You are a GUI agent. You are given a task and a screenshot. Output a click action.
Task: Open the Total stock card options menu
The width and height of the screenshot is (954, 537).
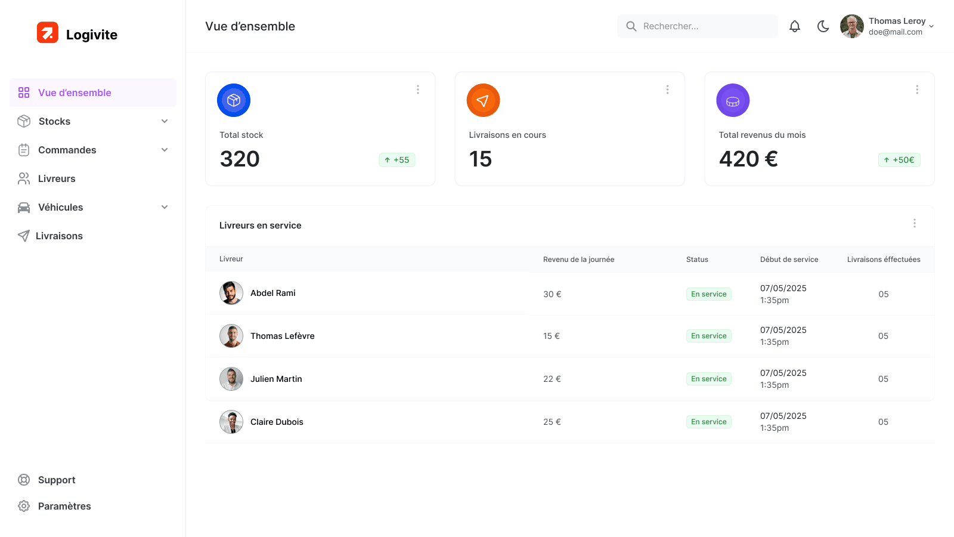click(x=418, y=89)
